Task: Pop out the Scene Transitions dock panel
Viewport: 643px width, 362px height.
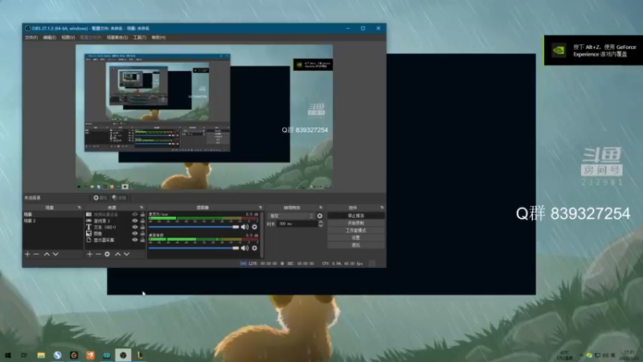Action: pos(321,208)
